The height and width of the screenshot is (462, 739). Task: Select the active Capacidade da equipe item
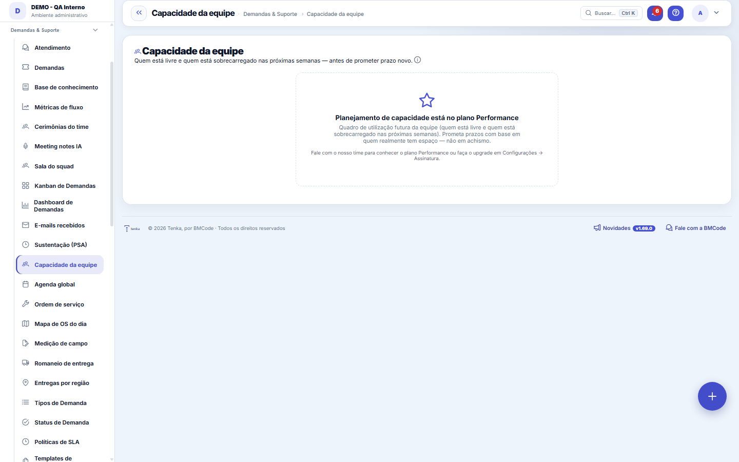pyautogui.click(x=60, y=265)
